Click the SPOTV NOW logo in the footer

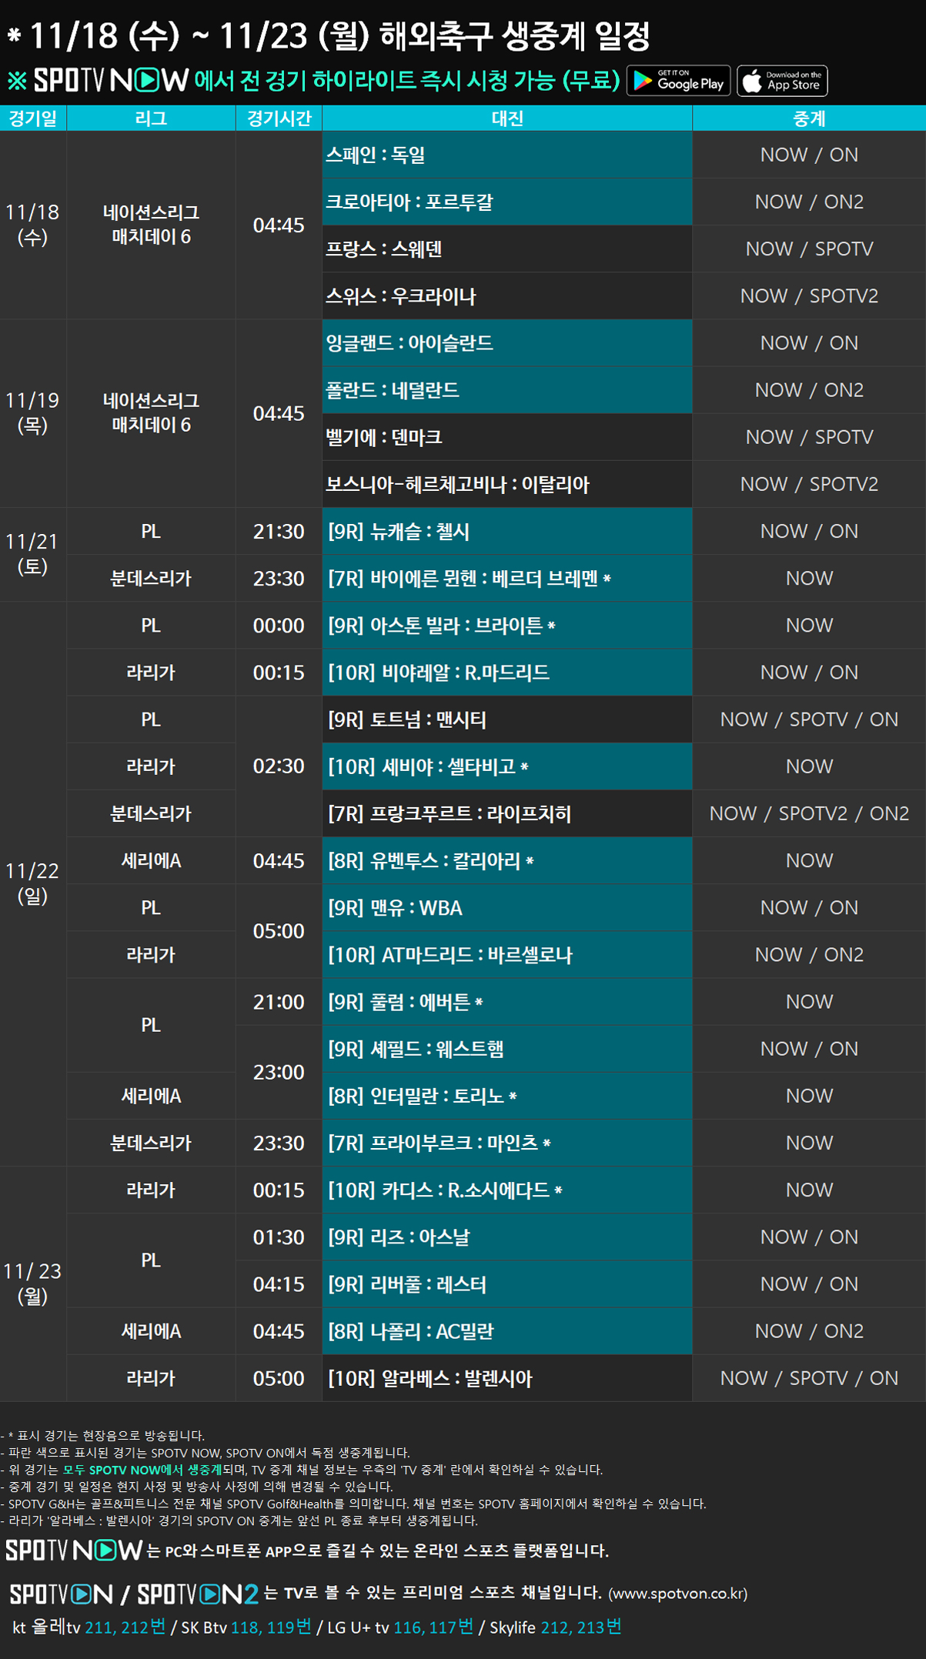click(x=74, y=1550)
